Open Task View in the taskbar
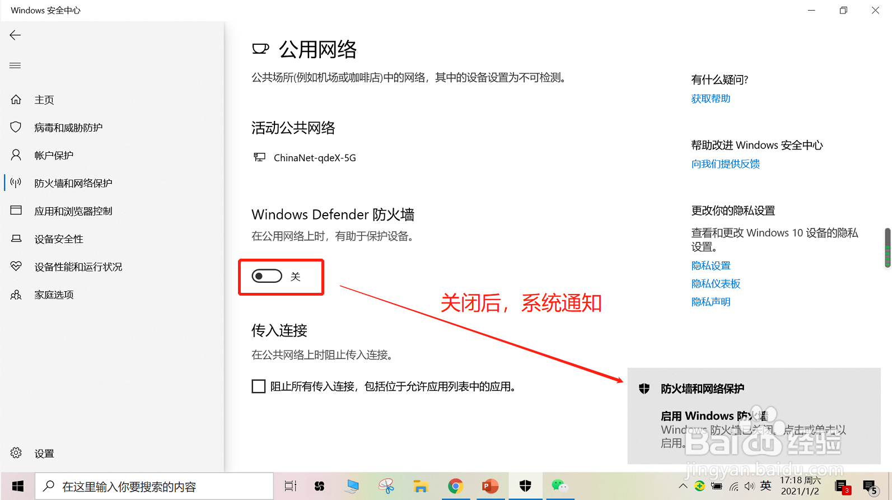The height and width of the screenshot is (500, 892). 290,486
